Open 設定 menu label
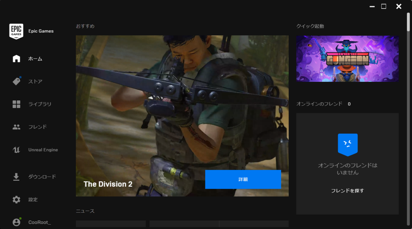Viewport: 412px width, 229px height. coord(33,200)
